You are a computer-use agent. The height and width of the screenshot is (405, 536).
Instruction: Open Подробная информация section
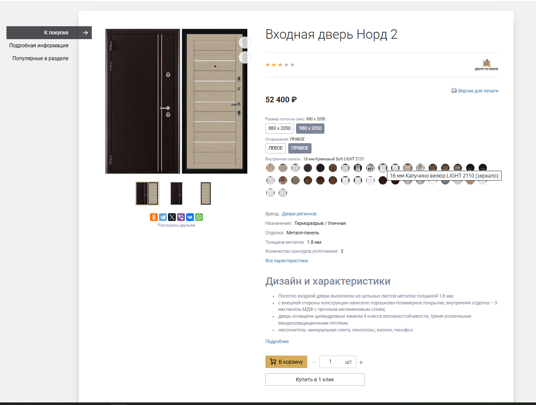coord(39,46)
